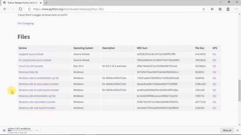Open the Collections icon
The image size is (241, 135).
point(220,9)
